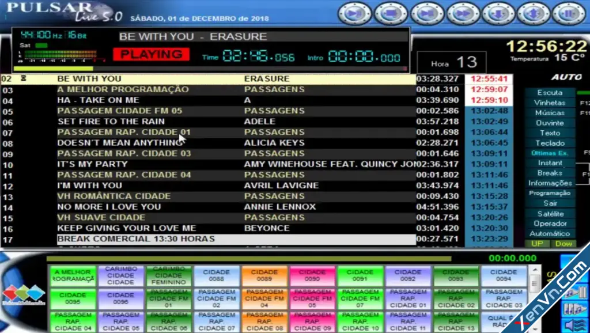This screenshot has height=333, width=590.
Task: Open the Vinhetas side menu option
Action: pyautogui.click(x=550, y=103)
